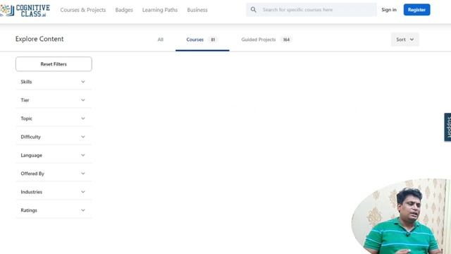451x254 pixels.
Task: Expand the Tier filter
Action: pyautogui.click(x=54, y=100)
